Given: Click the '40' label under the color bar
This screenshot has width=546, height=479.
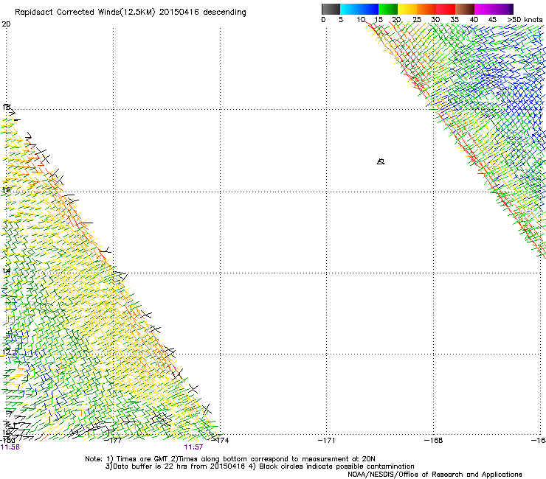Looking at the screenshot, I should [x=474, y=20].
